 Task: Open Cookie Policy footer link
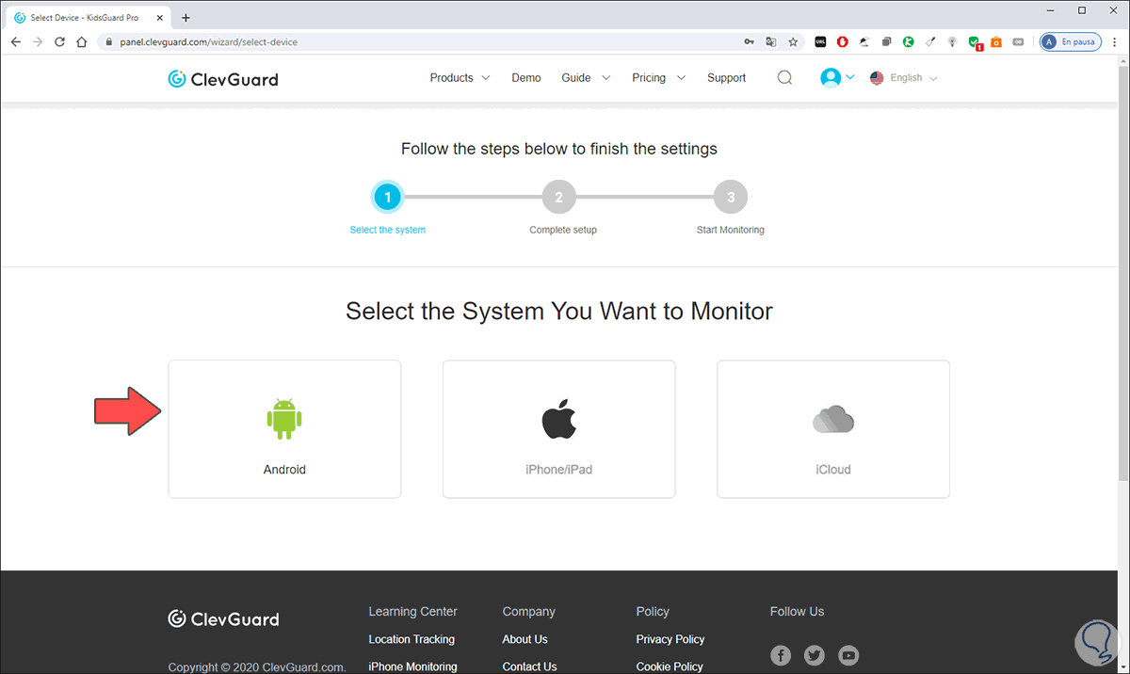click(x=670, y=666)
